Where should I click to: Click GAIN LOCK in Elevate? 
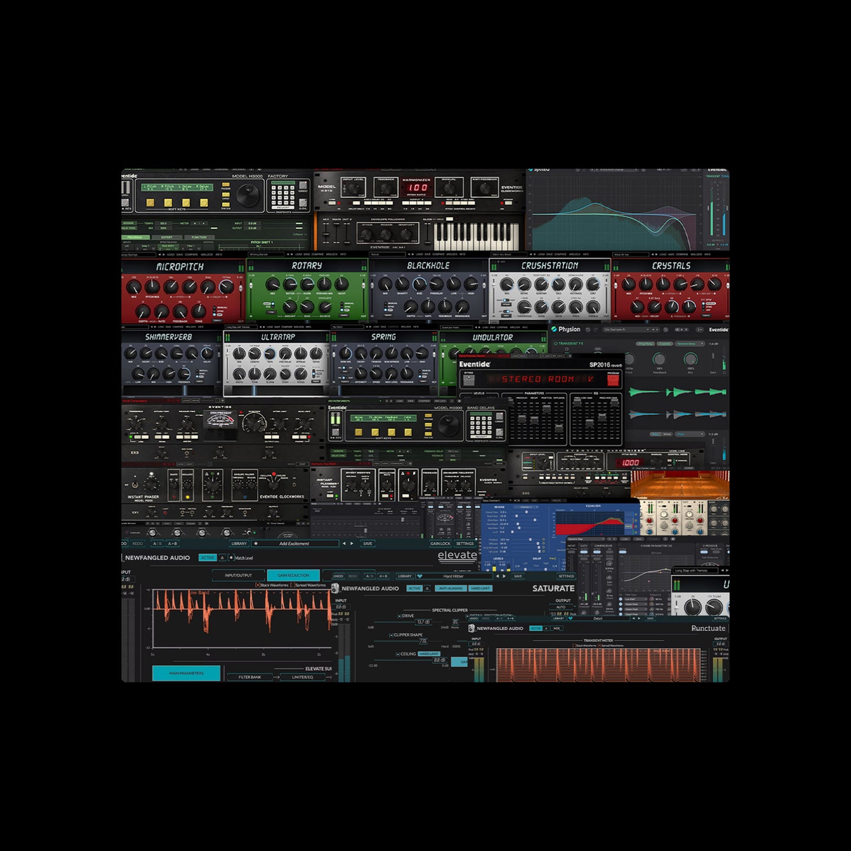coord(441,544)
